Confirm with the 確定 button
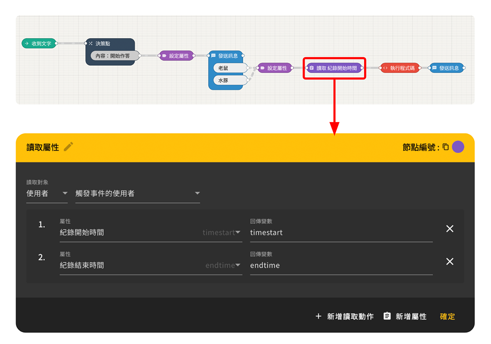491x344 pixels. click(447, 316)
